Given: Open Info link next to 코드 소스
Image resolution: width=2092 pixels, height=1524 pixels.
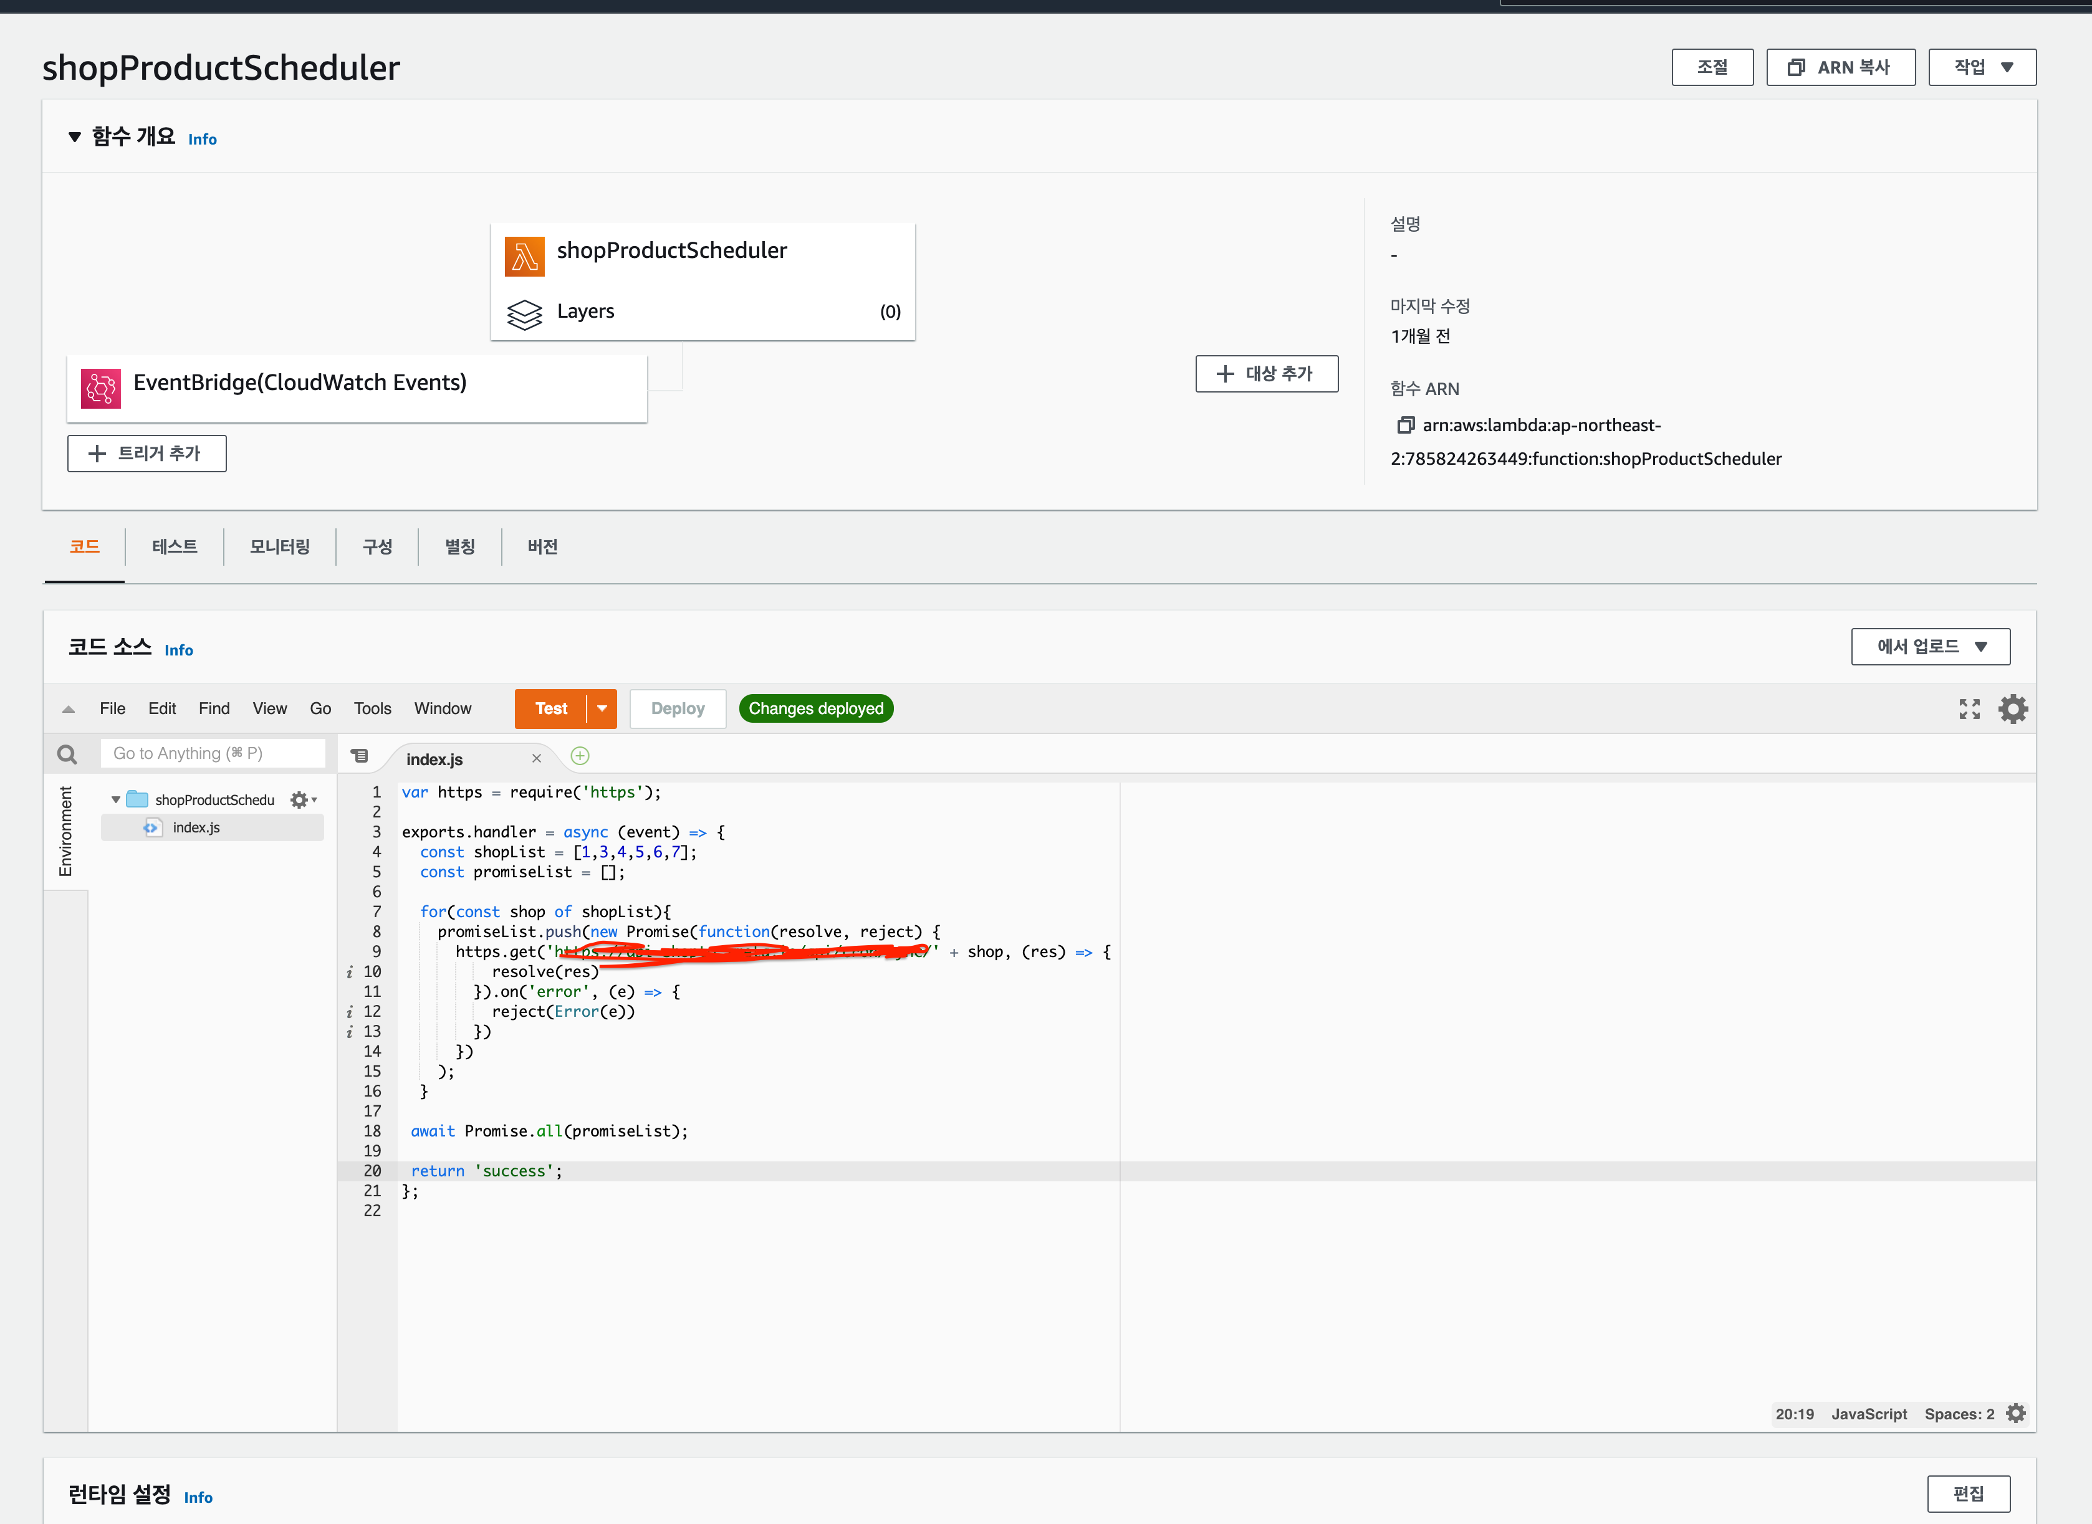Looking at the screenshot, I should click(x=178, y=650).
